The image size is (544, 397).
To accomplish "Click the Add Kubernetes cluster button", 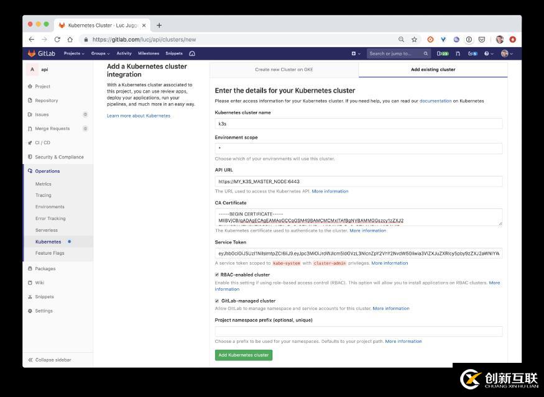I will pyautogui.click(x=244, y=355).
